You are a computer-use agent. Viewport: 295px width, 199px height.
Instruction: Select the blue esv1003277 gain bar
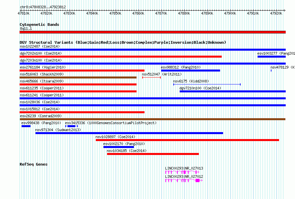[271, 57]
